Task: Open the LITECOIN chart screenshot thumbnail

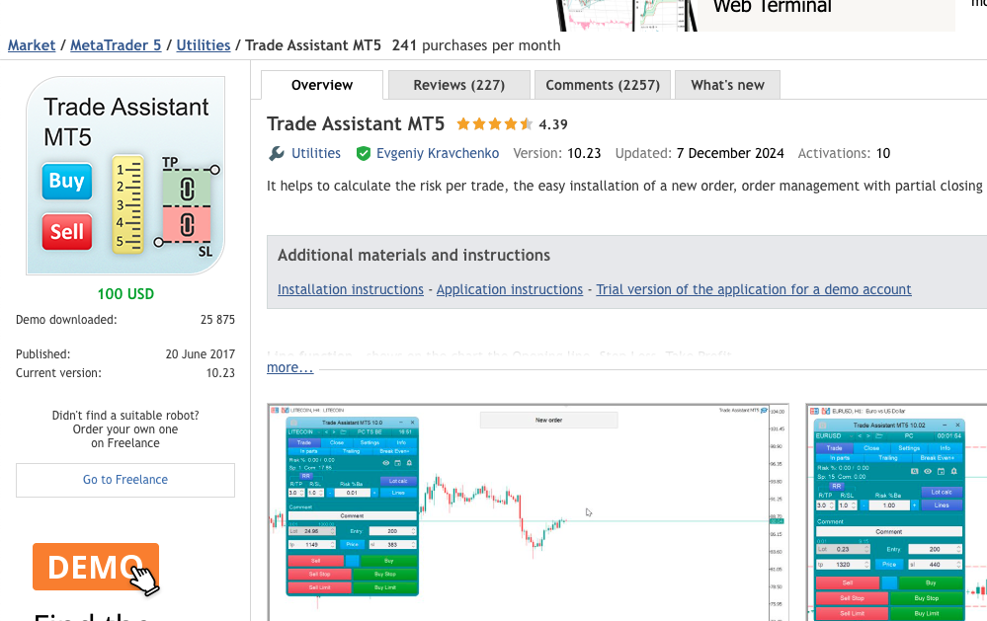Action: click(529, 512)
